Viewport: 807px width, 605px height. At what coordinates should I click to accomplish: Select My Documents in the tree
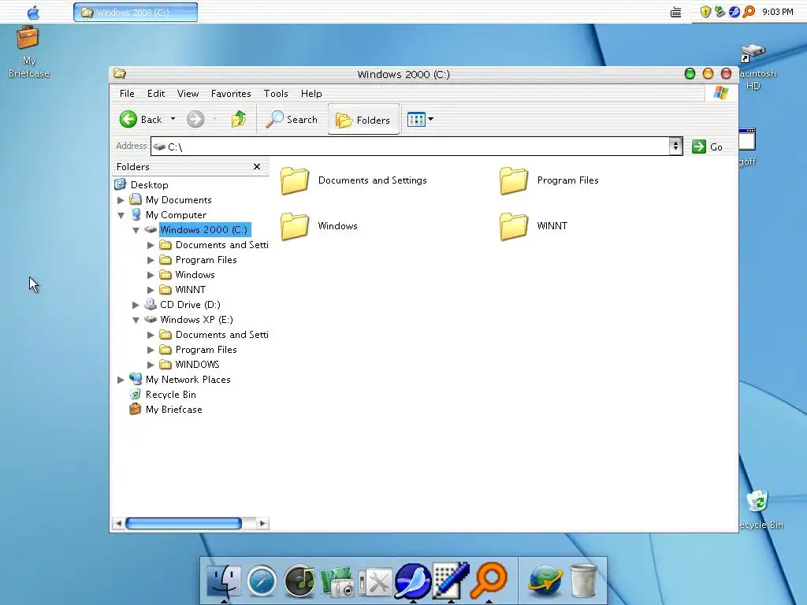click(179, 199)
